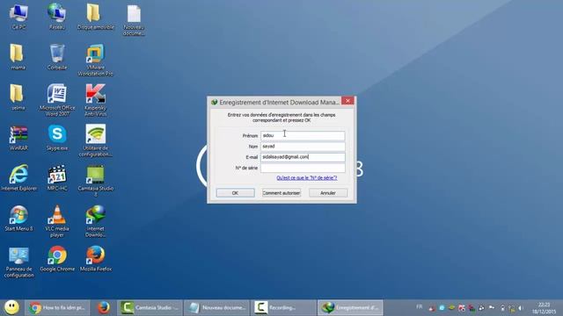Select the Camtasia Studio 8 desktop shortcut
This screenshot has width=563, height=316.
pos(95,181)
